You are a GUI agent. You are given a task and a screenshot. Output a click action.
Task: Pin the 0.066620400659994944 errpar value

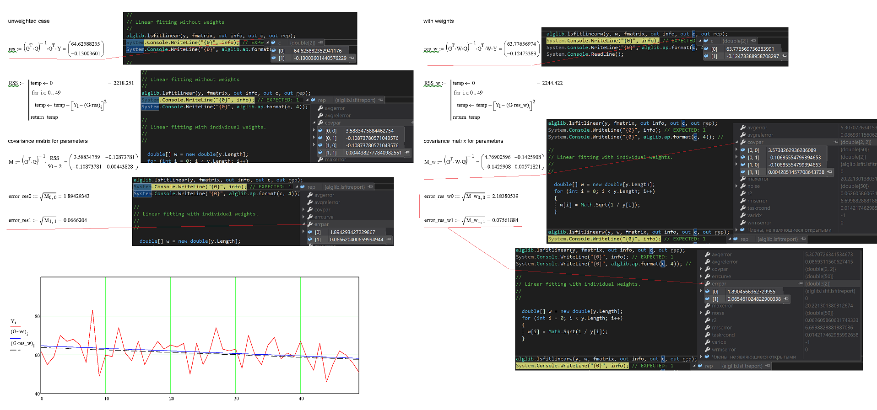tap(389, 239)
